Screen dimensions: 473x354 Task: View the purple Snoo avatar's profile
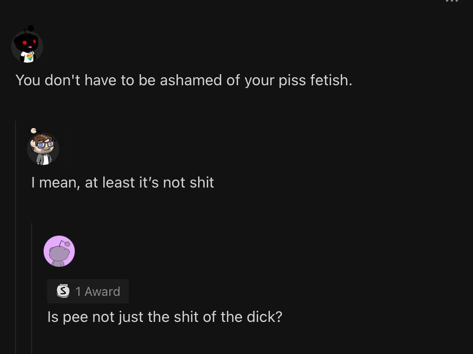pyautogui.click(x=59, y=251)
